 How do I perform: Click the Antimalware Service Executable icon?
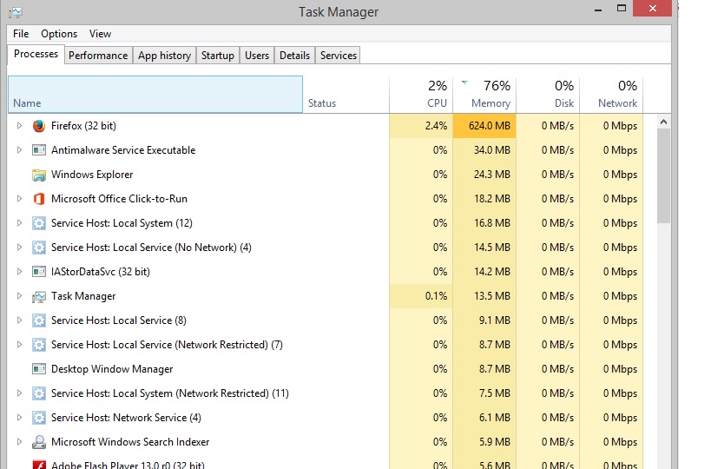pos(39,150)
